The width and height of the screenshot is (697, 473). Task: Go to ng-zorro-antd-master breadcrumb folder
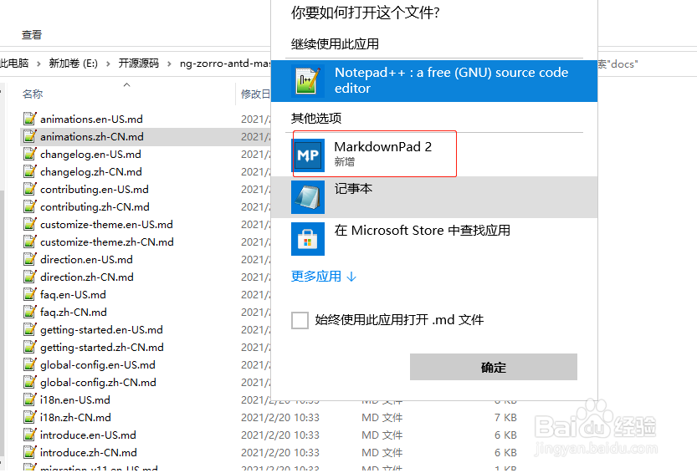pos(225,64)
